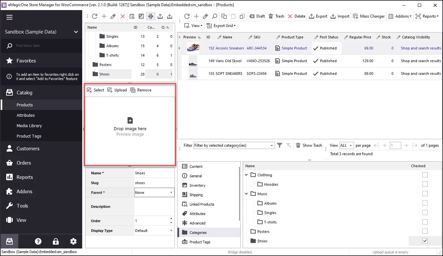Check the Clothing category checkbox
Screen dimensions: 443x256
pos(425,175)
